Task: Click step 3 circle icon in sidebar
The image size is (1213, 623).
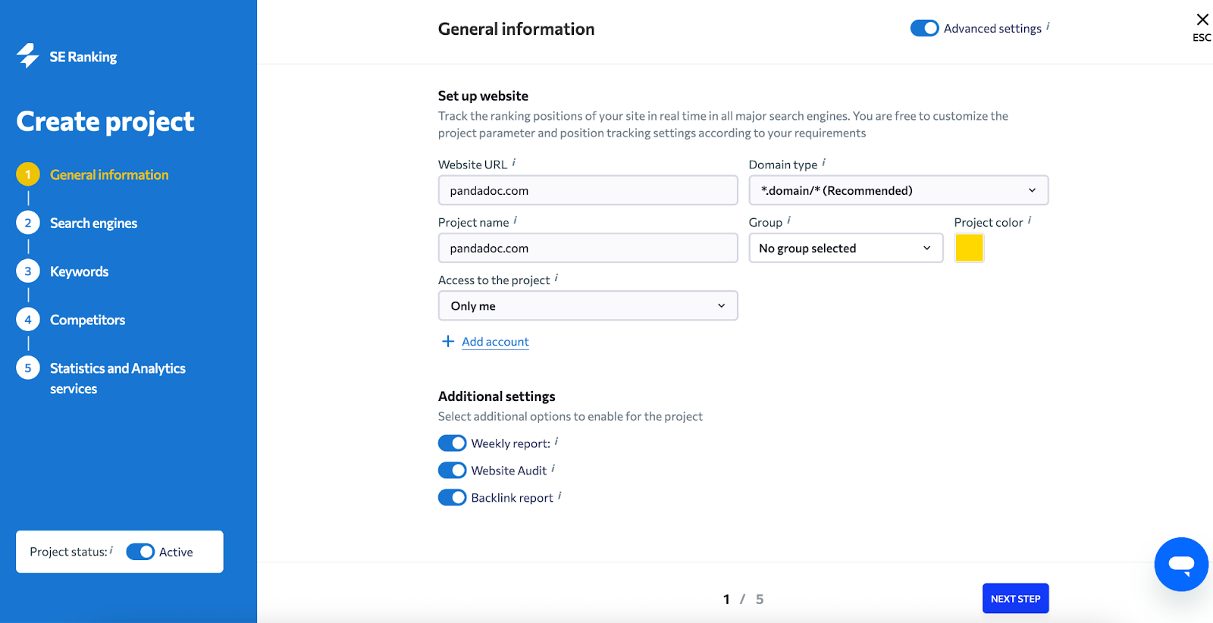Action: [x=28, y=271]
